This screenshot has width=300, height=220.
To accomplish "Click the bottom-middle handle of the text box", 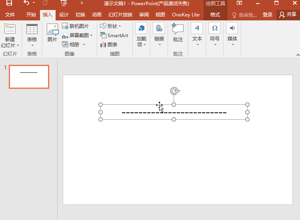I will point(174,119).
